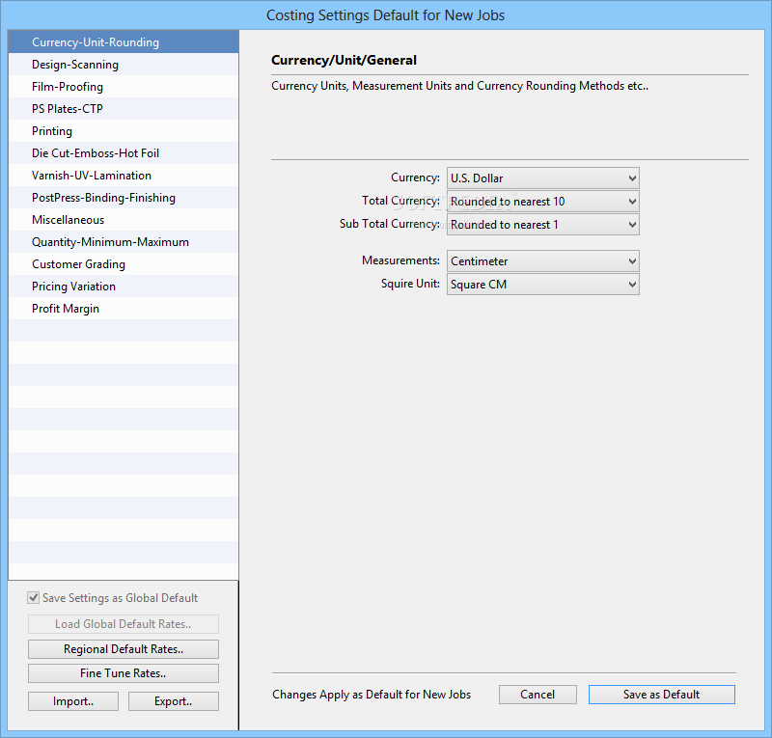Click the Currency/Unit/General heading text
The image size is (772, 738).
[344, 60]
